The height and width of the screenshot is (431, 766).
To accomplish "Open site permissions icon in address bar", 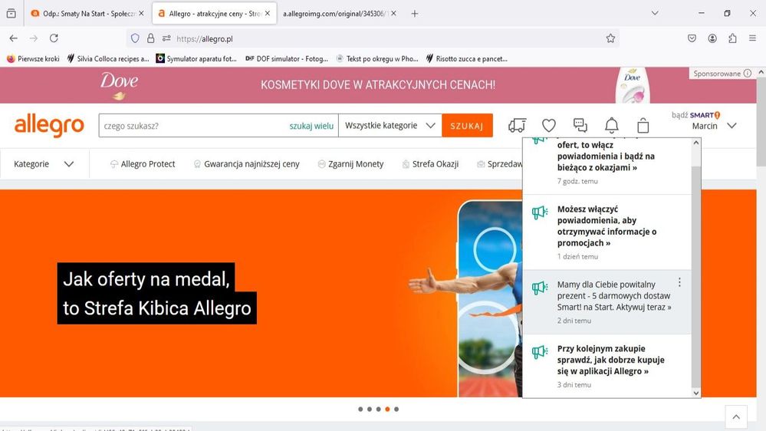I will [166, 38].
